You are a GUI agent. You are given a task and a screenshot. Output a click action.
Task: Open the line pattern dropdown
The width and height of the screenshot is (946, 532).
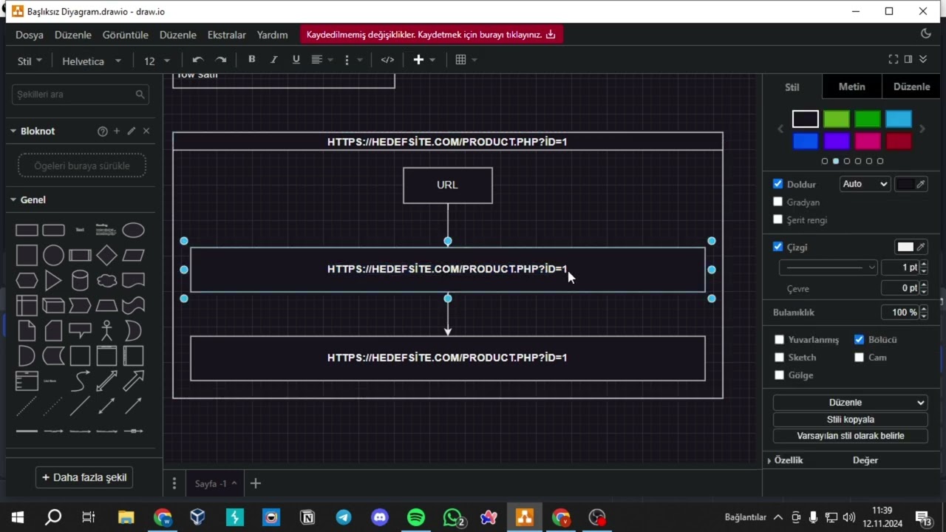coord(828,267)
